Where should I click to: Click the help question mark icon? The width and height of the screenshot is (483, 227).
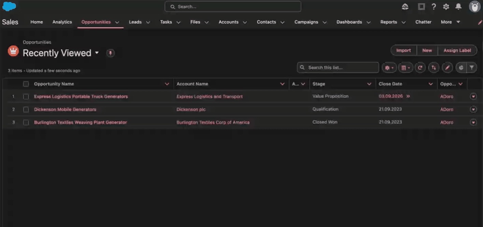tap(434, 7)
